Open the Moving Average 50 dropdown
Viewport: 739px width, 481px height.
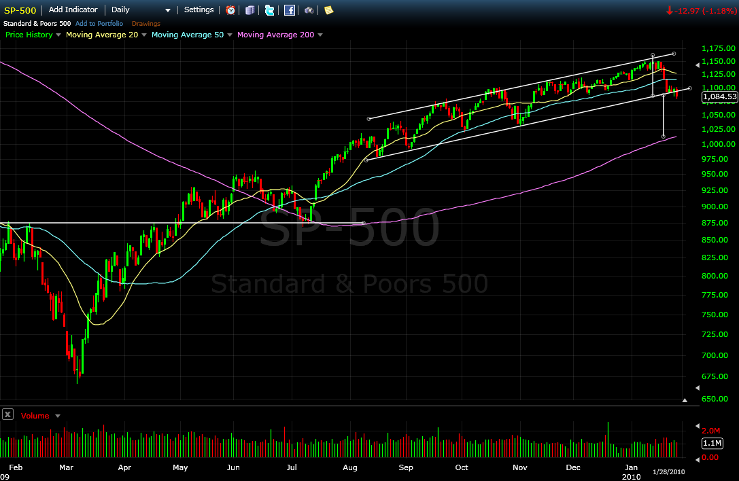pos(229,35)
